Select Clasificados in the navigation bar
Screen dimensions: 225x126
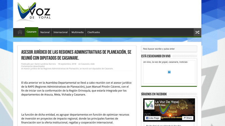(94, 32)
